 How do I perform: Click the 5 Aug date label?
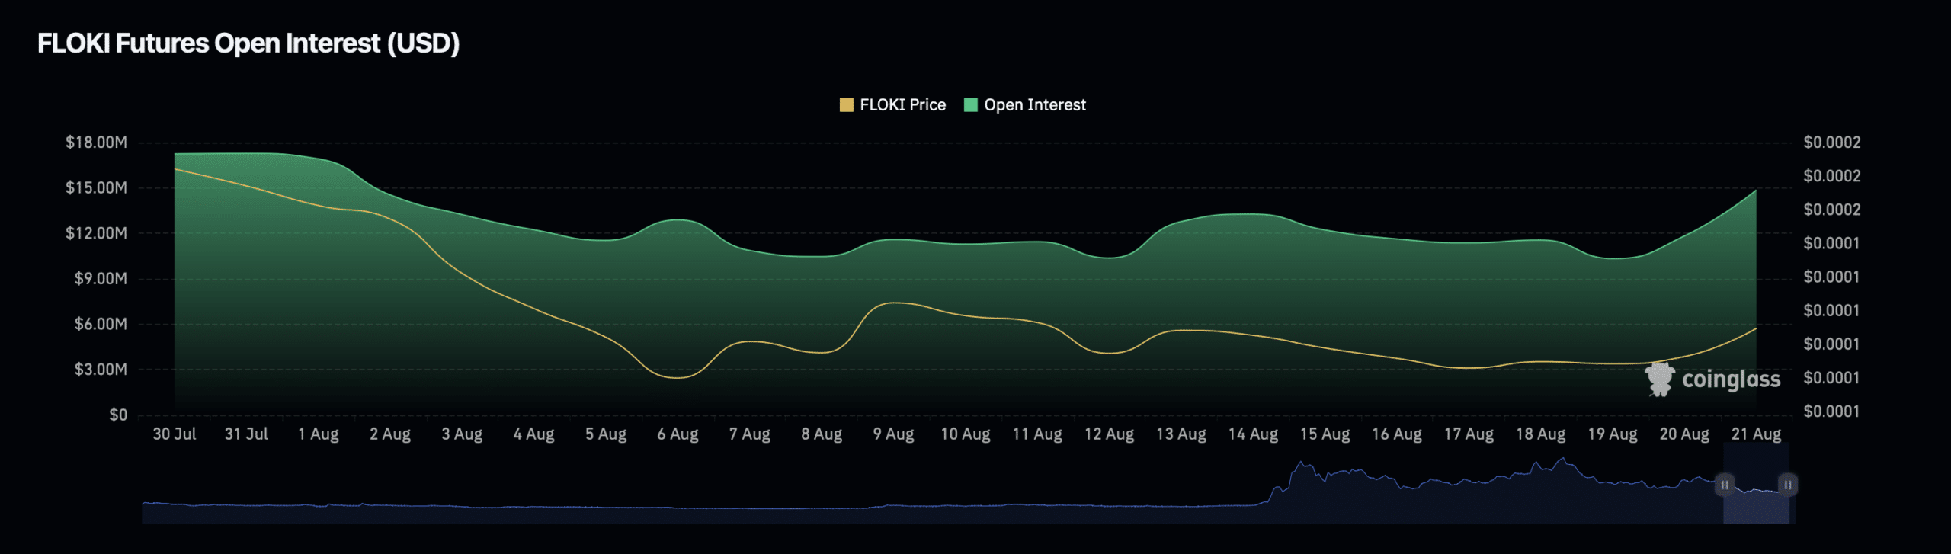[606, 434]
